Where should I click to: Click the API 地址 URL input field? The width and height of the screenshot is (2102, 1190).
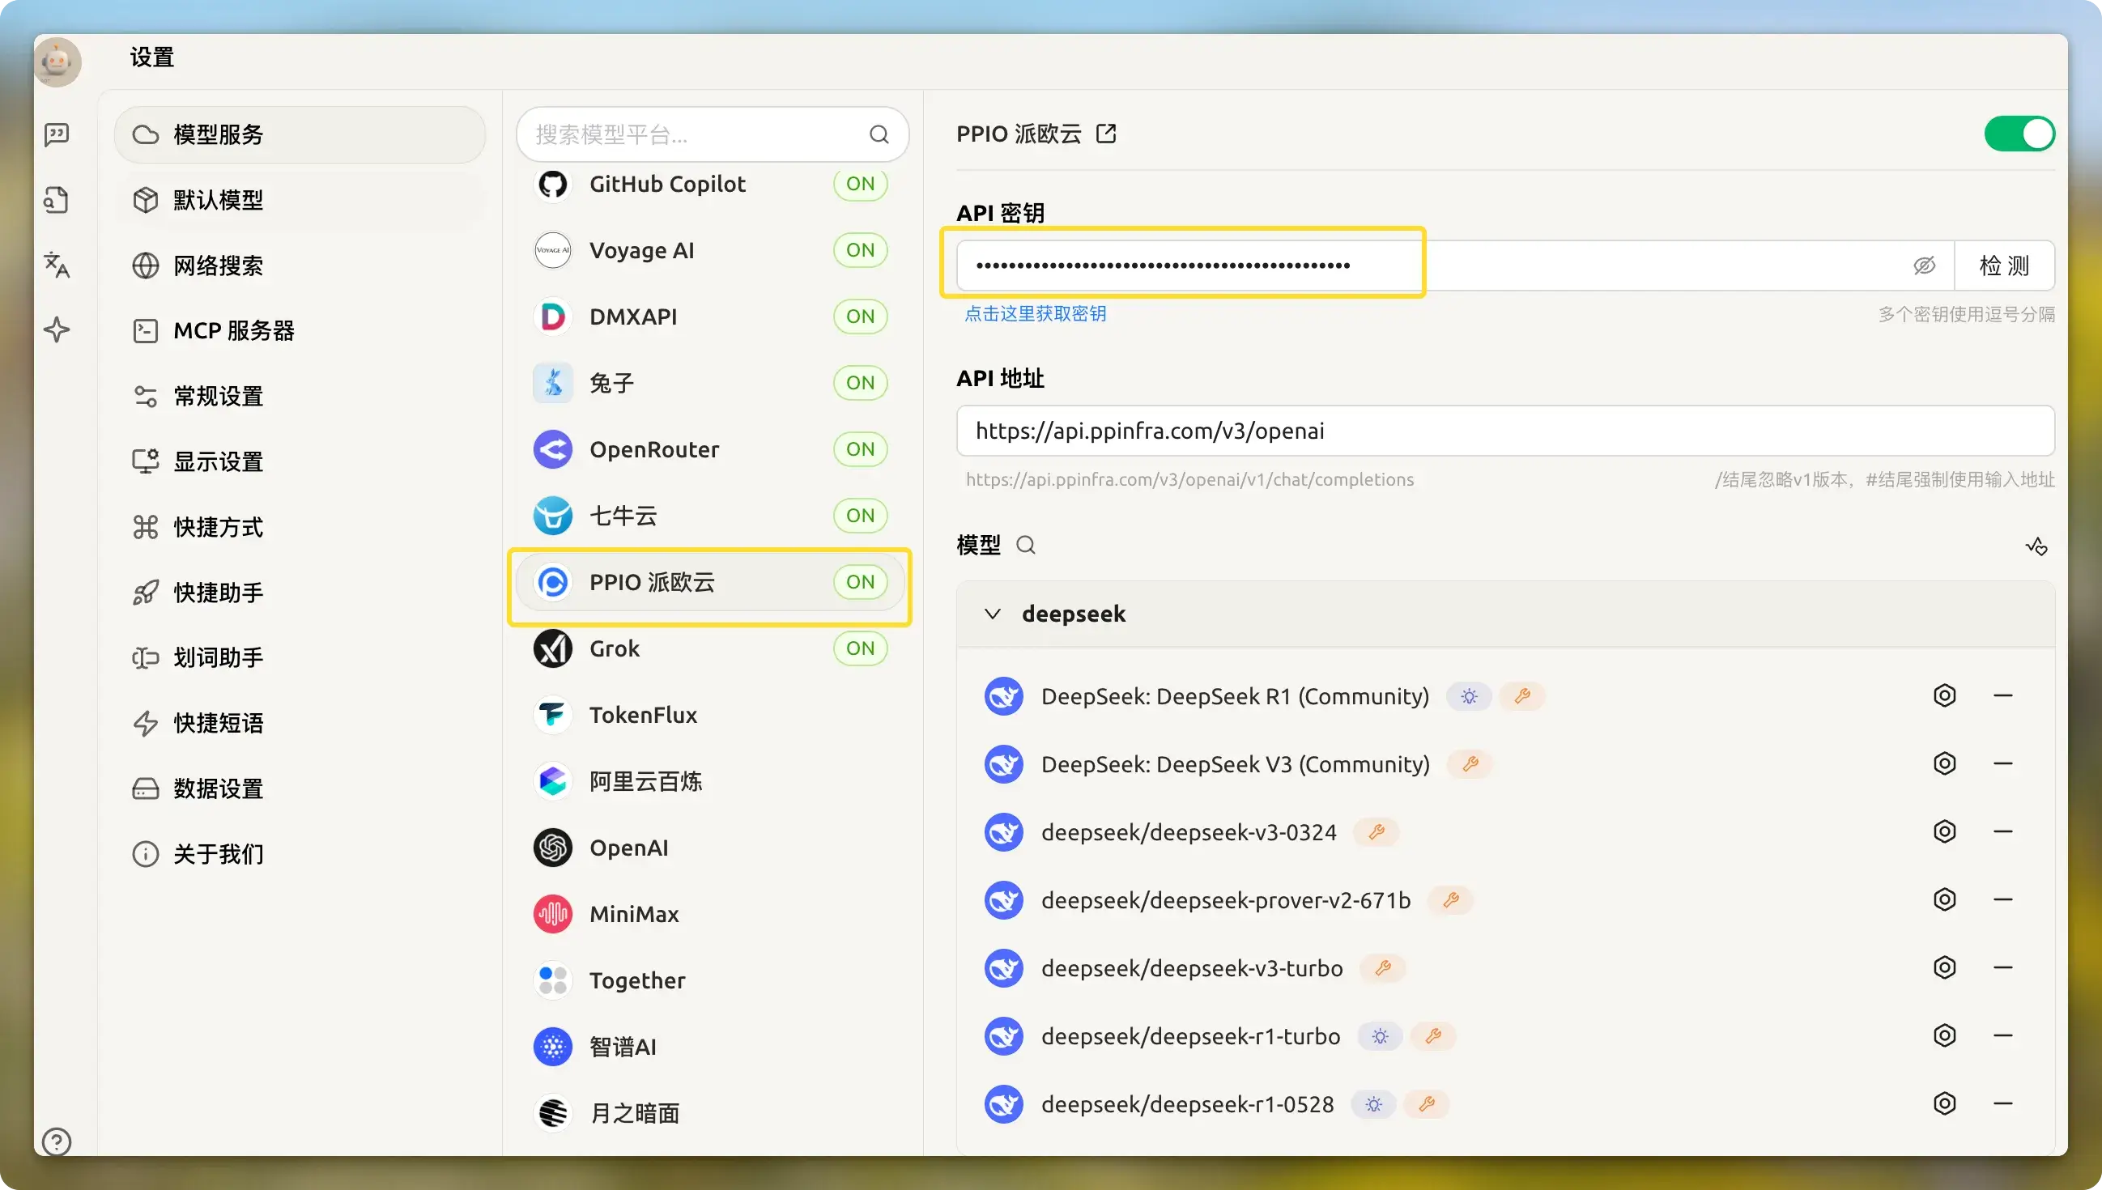click(1504, 431)
